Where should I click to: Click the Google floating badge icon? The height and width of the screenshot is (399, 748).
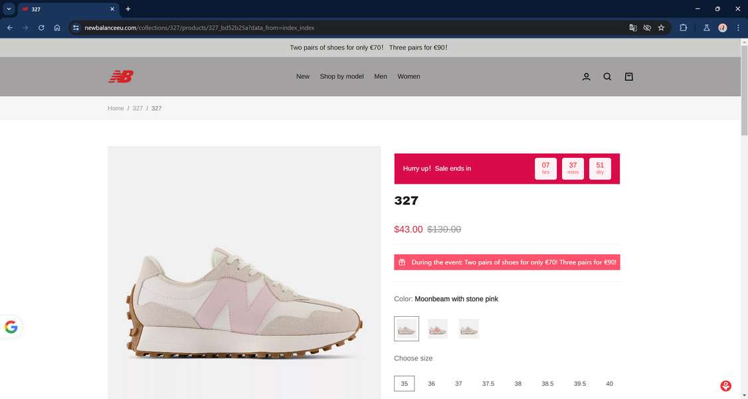[x=11, y=327]
